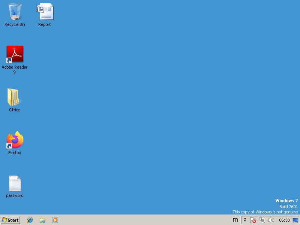Open the Start menu
This screenshot has height=225, width=300.
pyautogui.click(x=10, y=220)
